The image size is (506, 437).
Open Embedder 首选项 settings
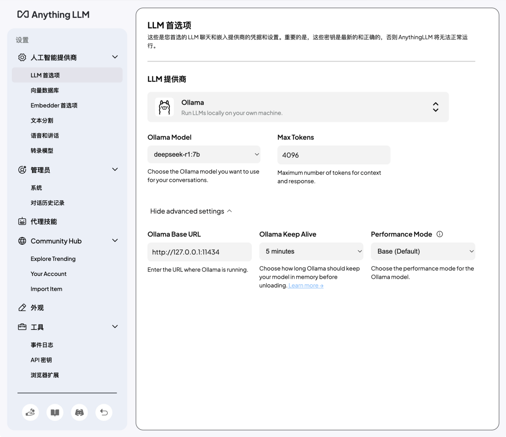tap(54, 105)
